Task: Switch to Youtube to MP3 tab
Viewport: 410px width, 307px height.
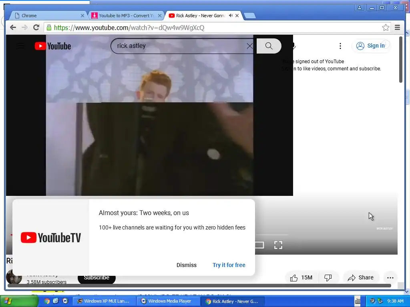Action: coord(125,16)
